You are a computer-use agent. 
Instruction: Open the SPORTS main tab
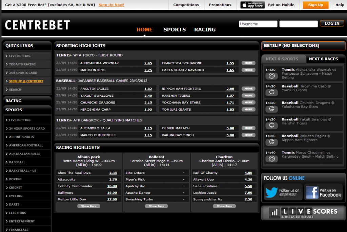pyautogui.click(x=175, y=30)
